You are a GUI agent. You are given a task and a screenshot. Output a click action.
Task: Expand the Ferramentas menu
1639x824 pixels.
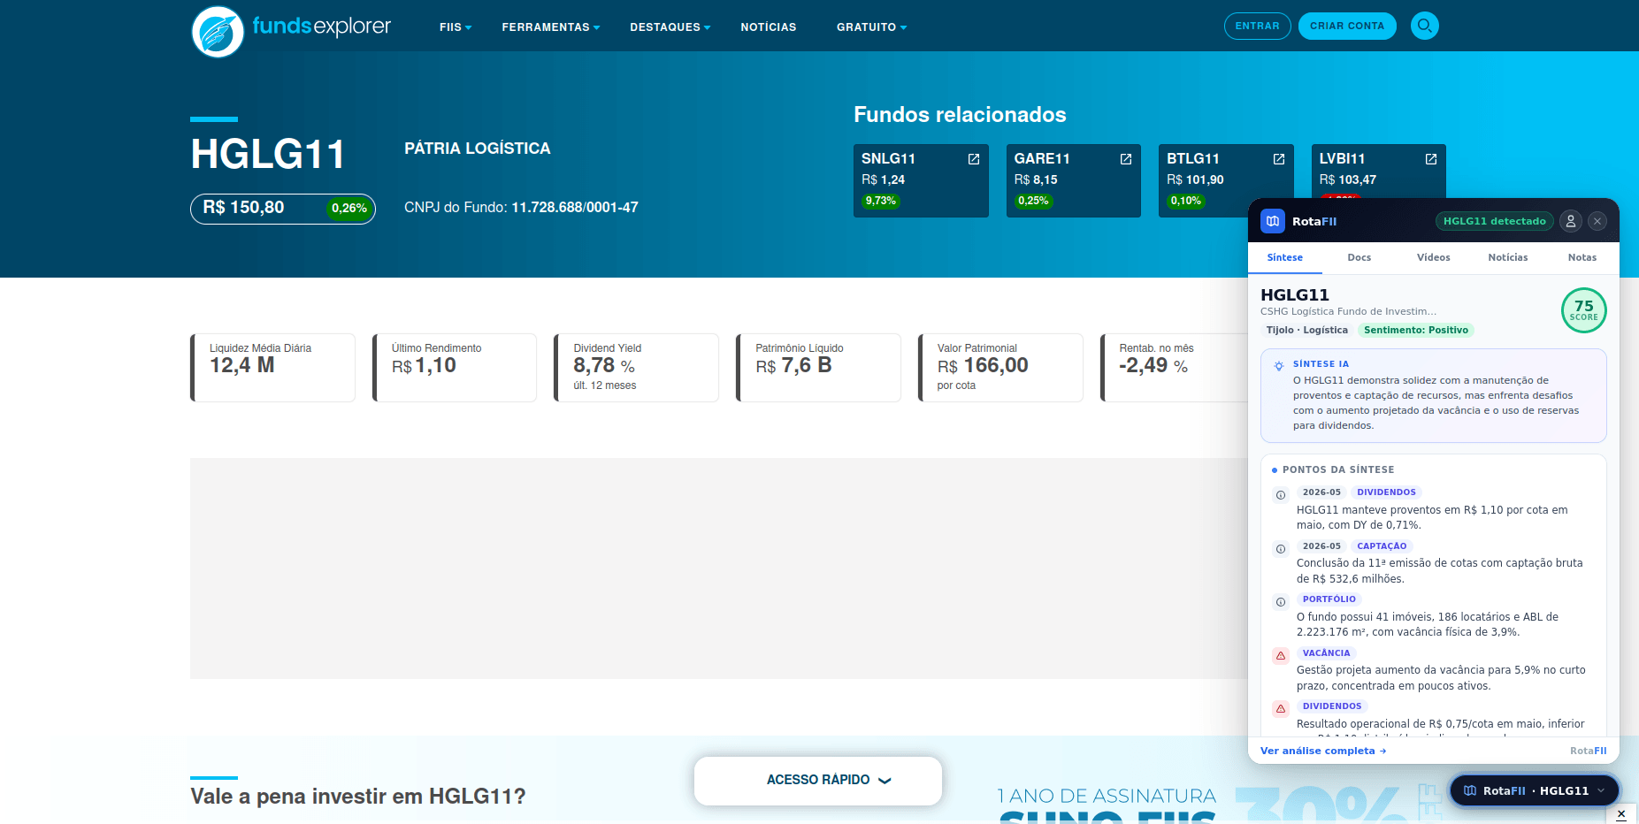coord(550,27)
